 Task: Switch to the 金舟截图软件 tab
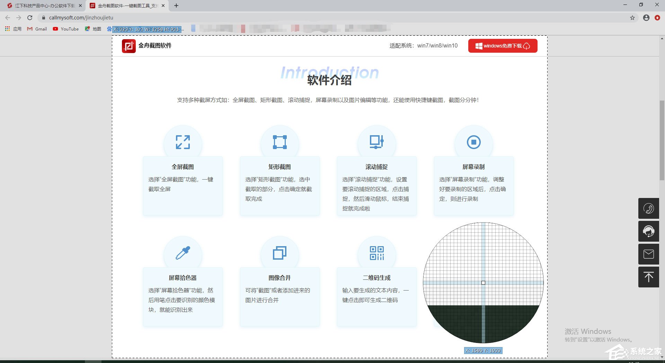[x=125, y=6]
